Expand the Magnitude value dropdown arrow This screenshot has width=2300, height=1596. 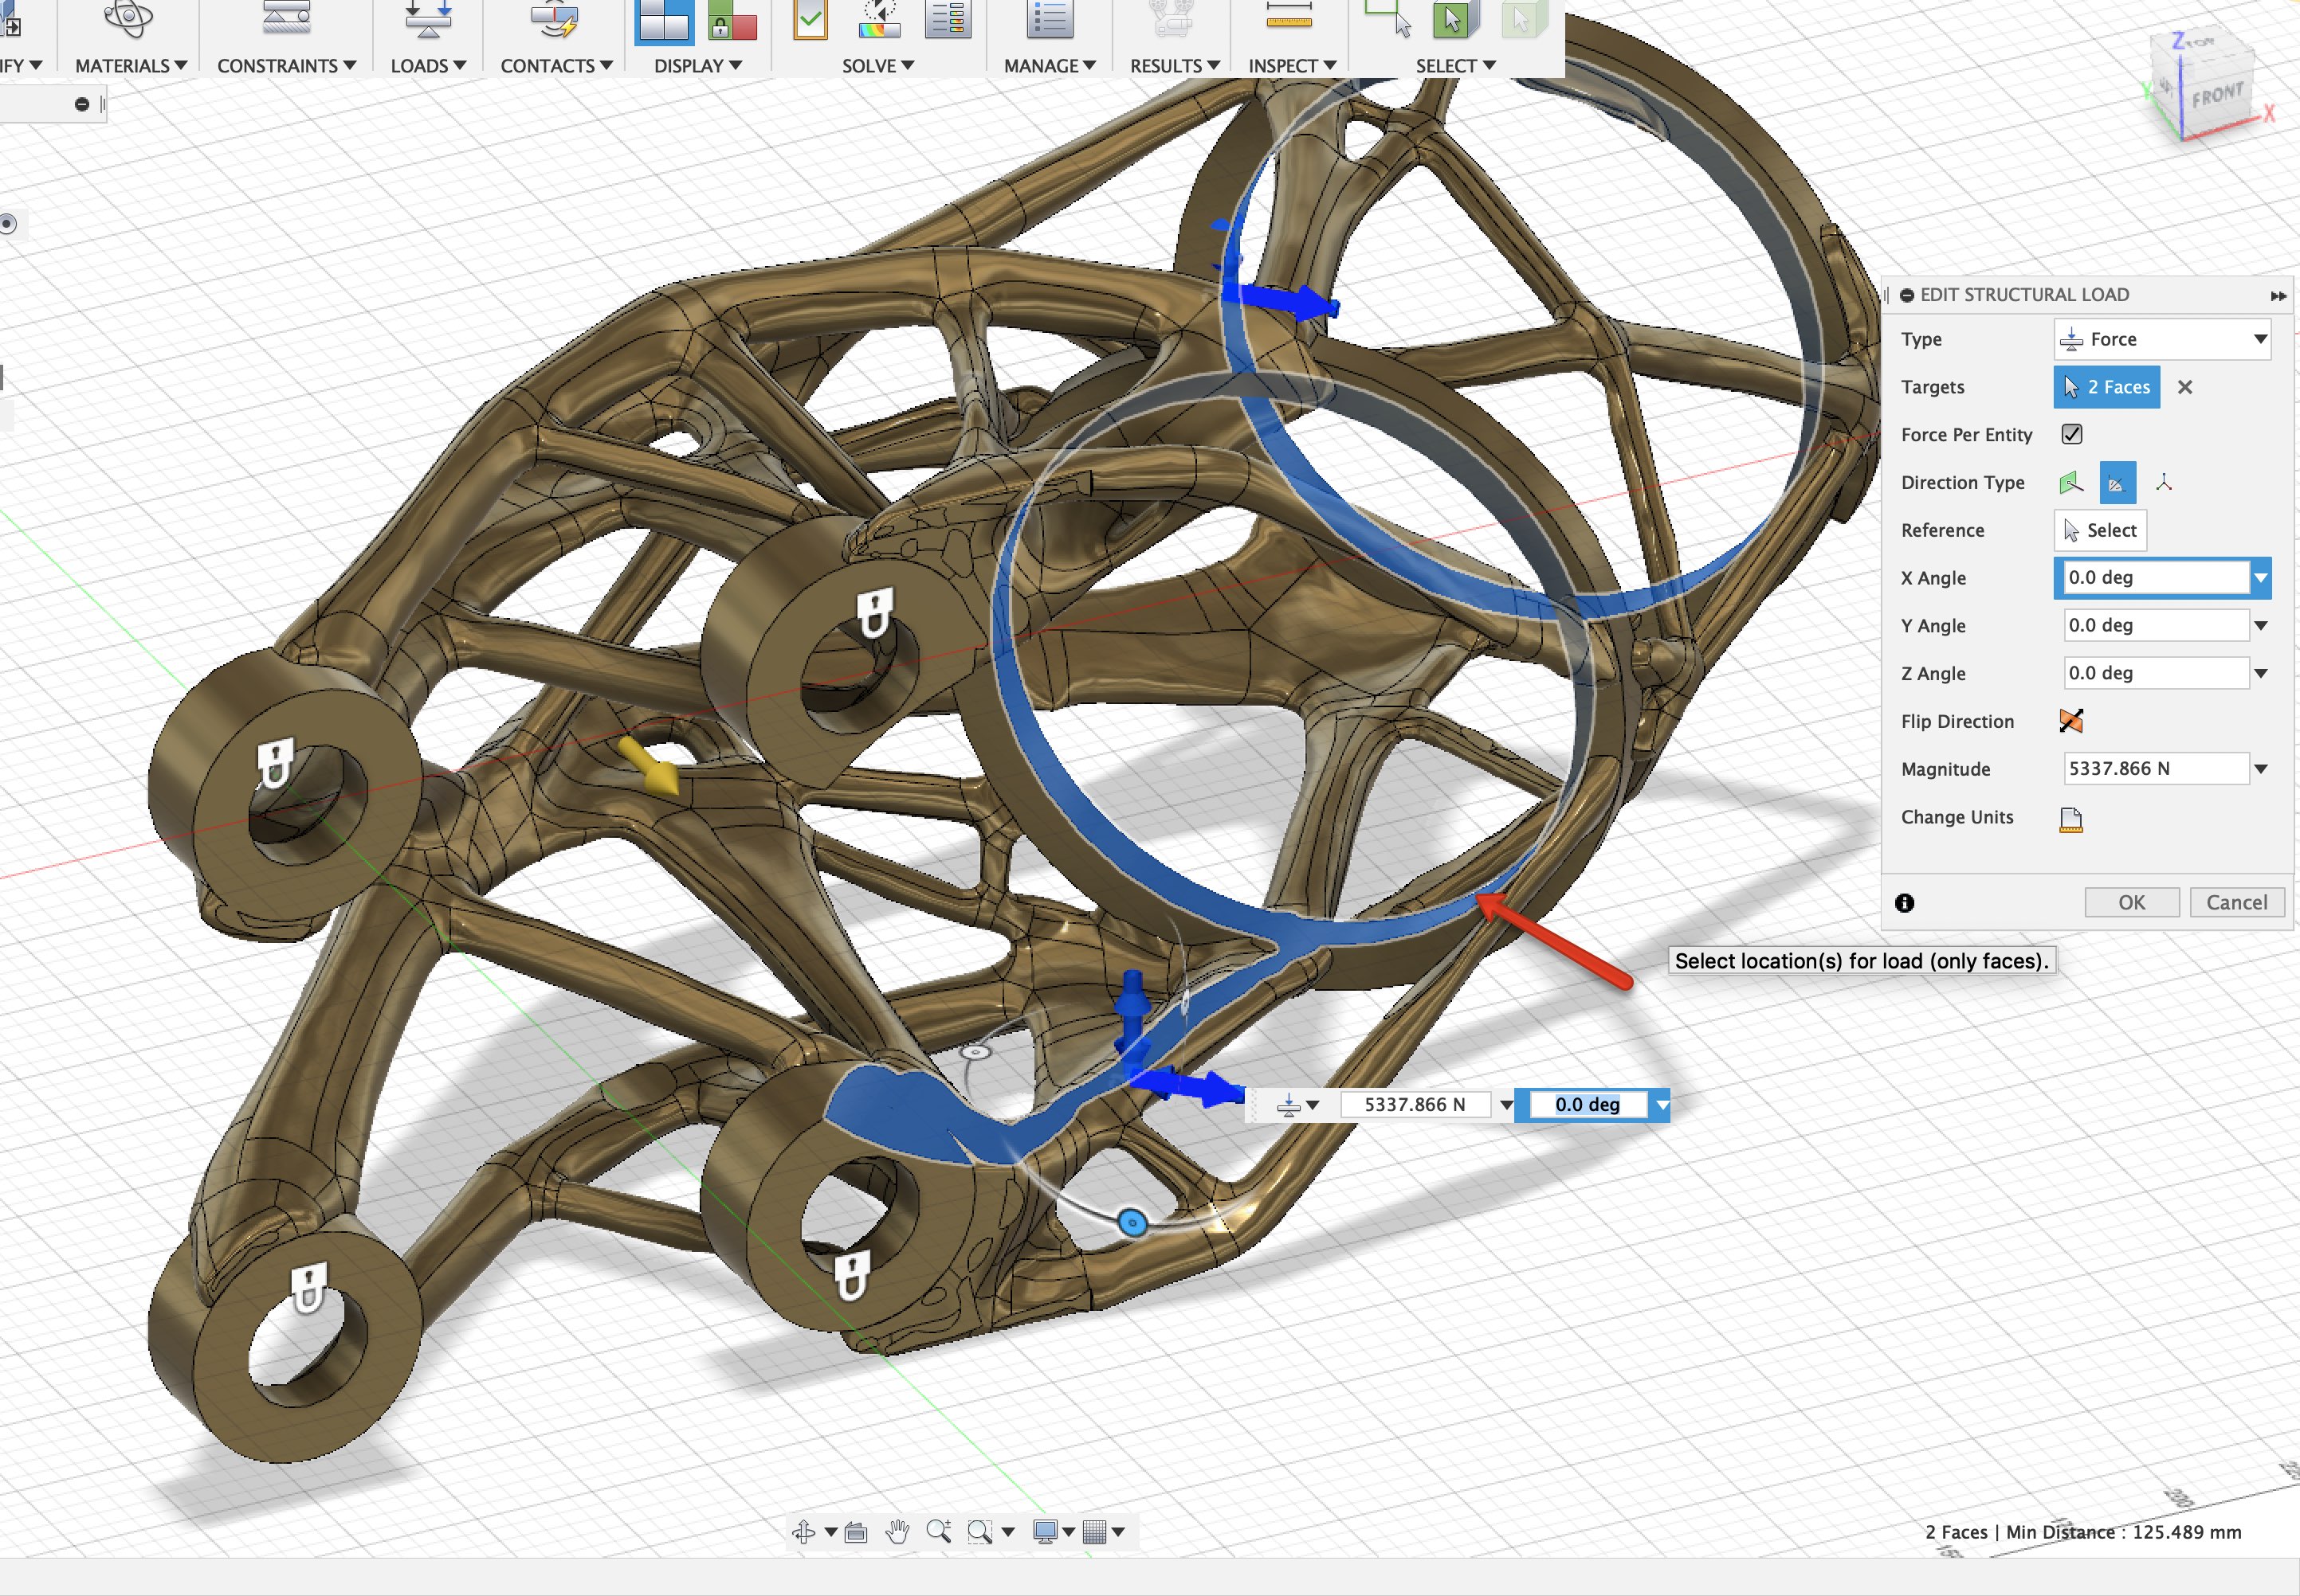pyautogui.click(x=2260, y=769)
